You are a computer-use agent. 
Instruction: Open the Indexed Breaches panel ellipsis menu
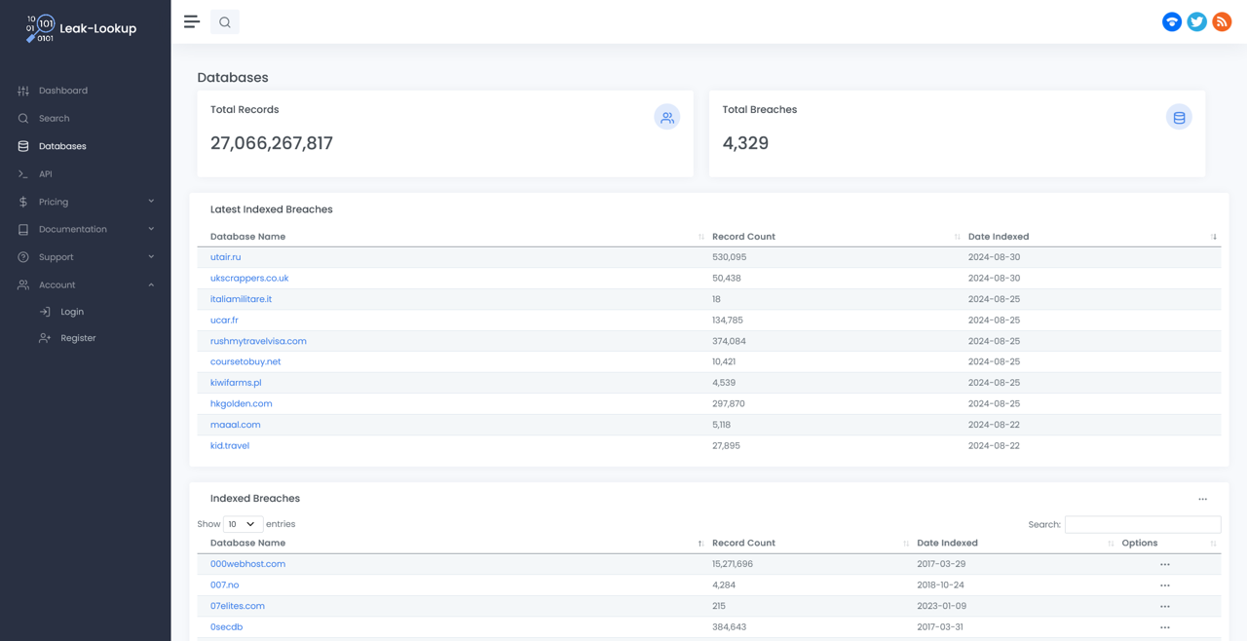click(x=1203, y=499)
